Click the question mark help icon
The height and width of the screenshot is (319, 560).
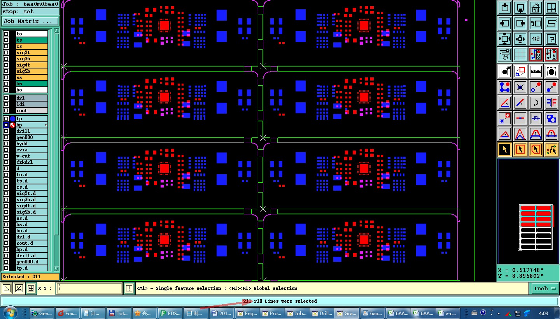coord(551,39)
